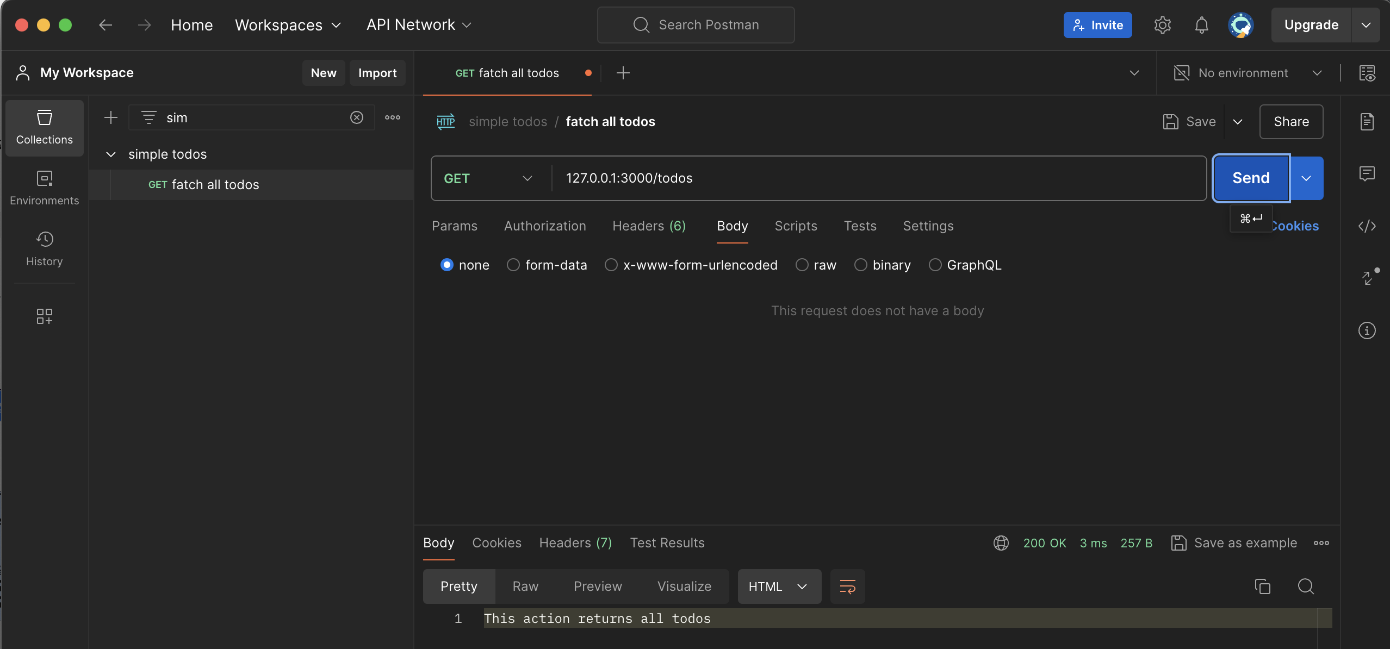Open the response more options ellipsis

coord(1321,543)
